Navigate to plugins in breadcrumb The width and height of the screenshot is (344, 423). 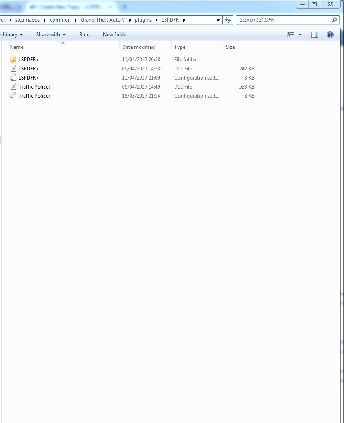click(x=143, y=20)
